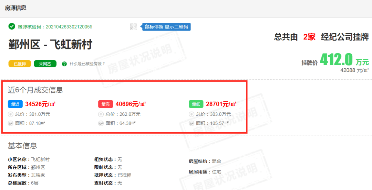The width and height of the screenshot is (372, 190).
Task: Click the 房屋用途：住宅 row
Action: click(205, 172)
